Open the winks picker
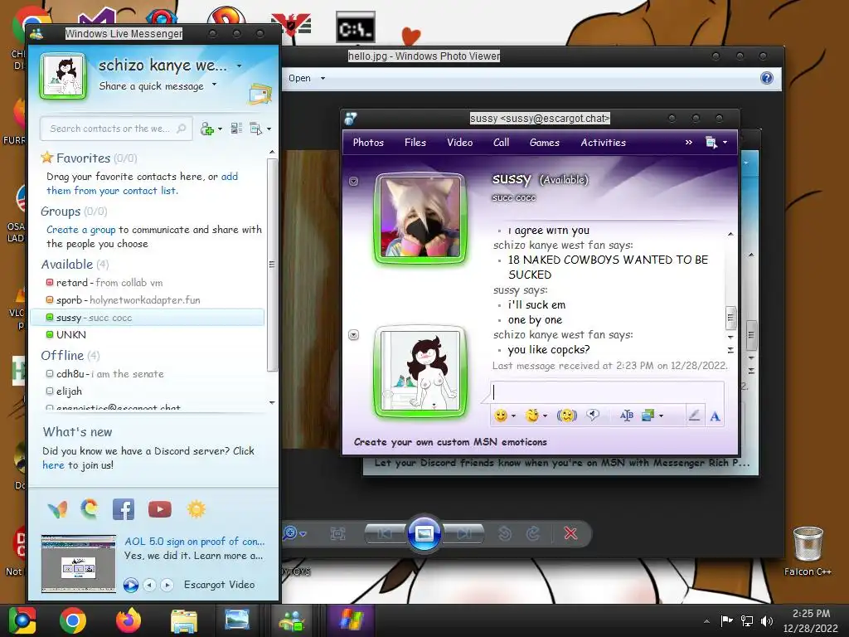849x637 pixels. (x=532, y=416)
